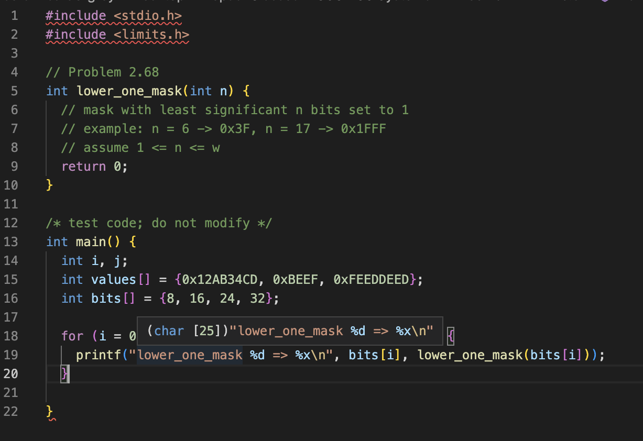Click the hover tooltip showing char [25] type
The width and height of the screenshot is (643, 441).
point(290,330)
